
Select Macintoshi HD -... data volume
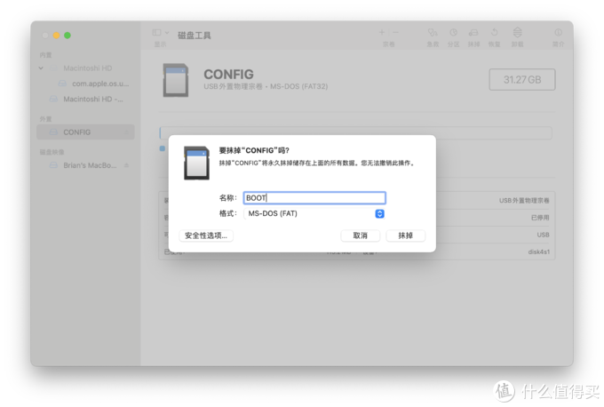pyautogui.click(x=93, y=99)
